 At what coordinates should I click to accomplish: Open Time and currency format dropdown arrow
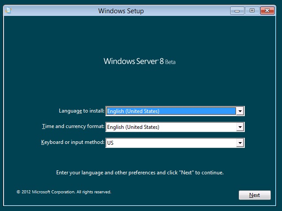pos(240,127)
